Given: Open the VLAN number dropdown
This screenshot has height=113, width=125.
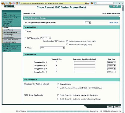Looking at the screenshot, I should click(88, 23).
